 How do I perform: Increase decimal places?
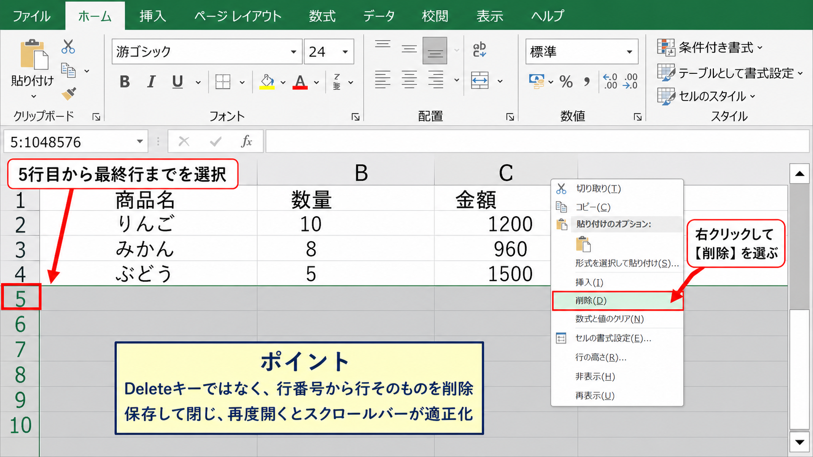click(610, 81)
